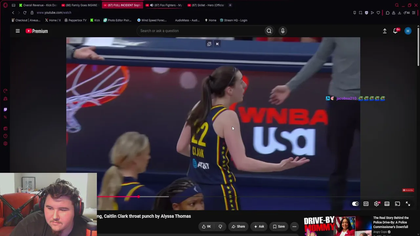Image resolution: width=420 pixels, height=236 pixels.
Task: Dislike the video
Action: tap(220, 226)
